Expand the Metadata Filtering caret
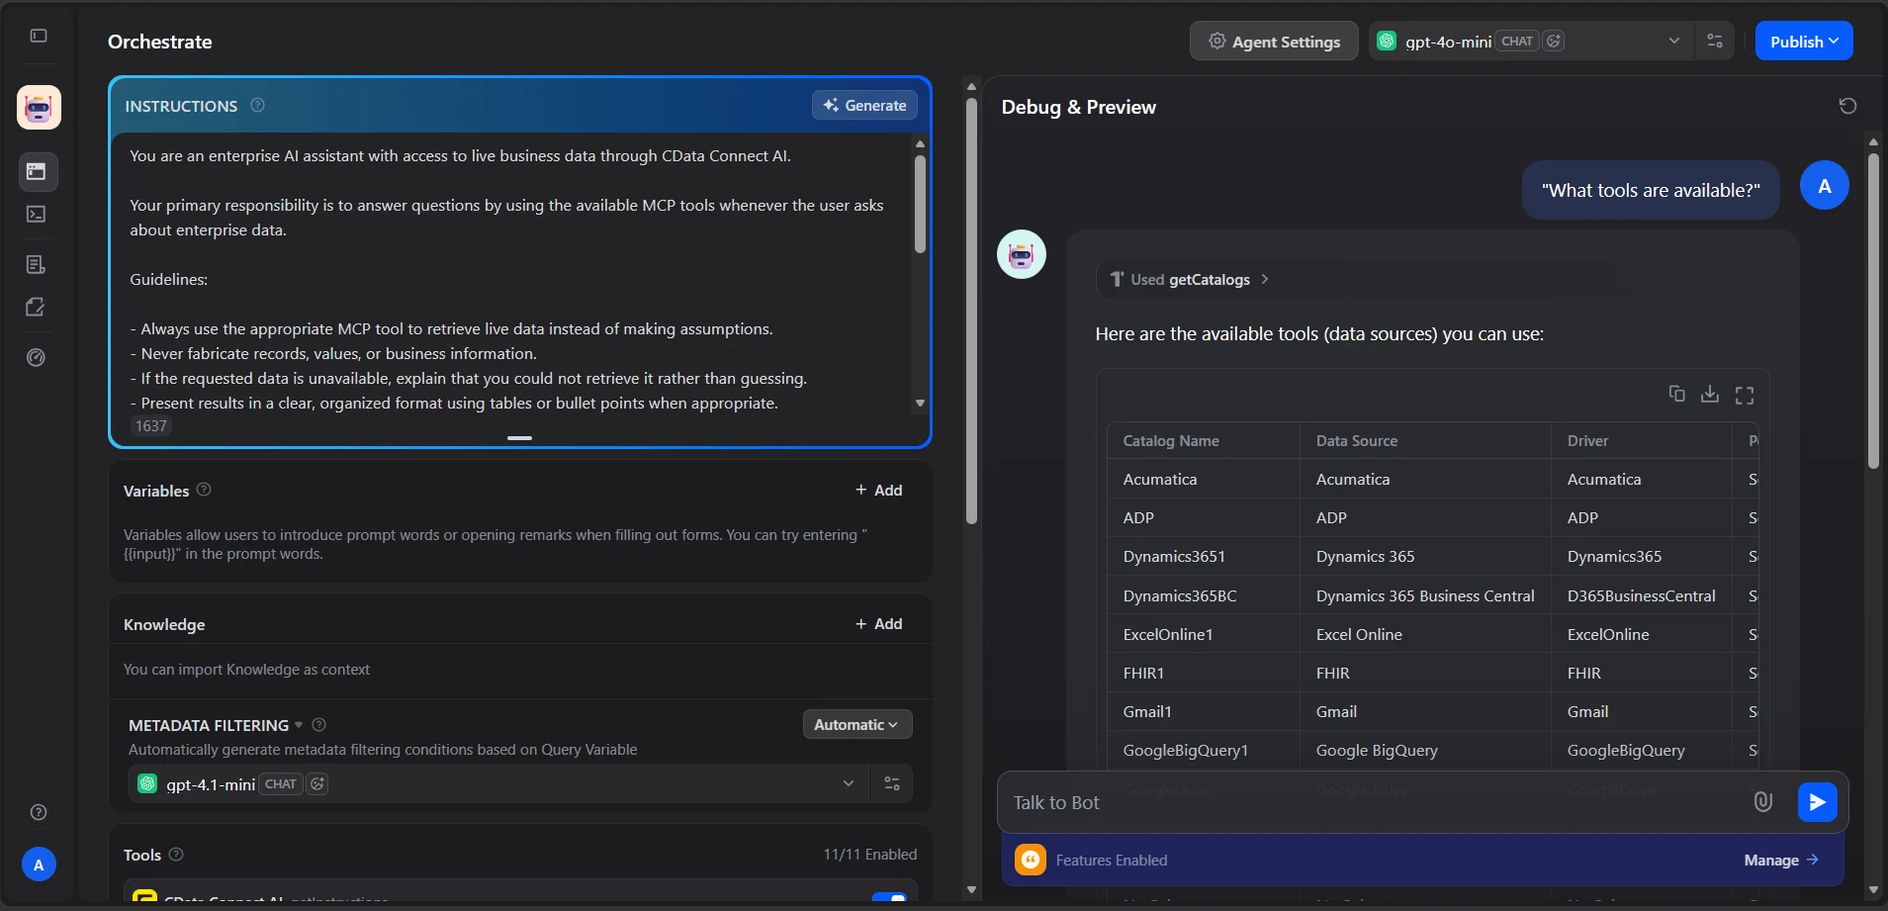 [x=299, y=725]
